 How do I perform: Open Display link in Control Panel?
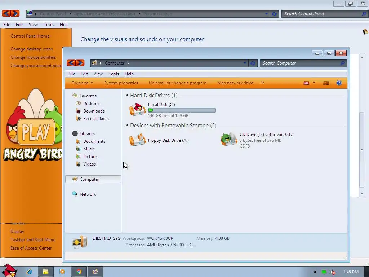pos(17,232)
